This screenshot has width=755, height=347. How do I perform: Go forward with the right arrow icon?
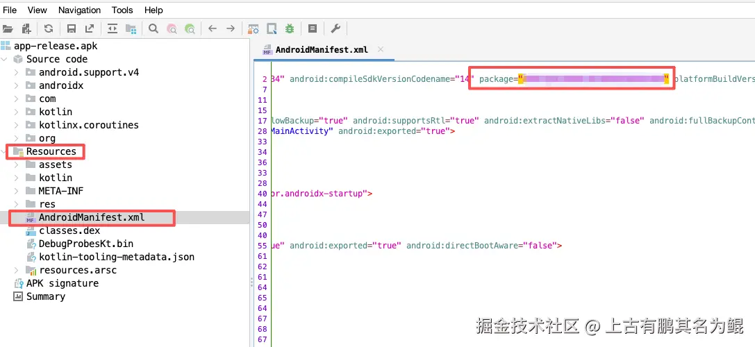231,29
